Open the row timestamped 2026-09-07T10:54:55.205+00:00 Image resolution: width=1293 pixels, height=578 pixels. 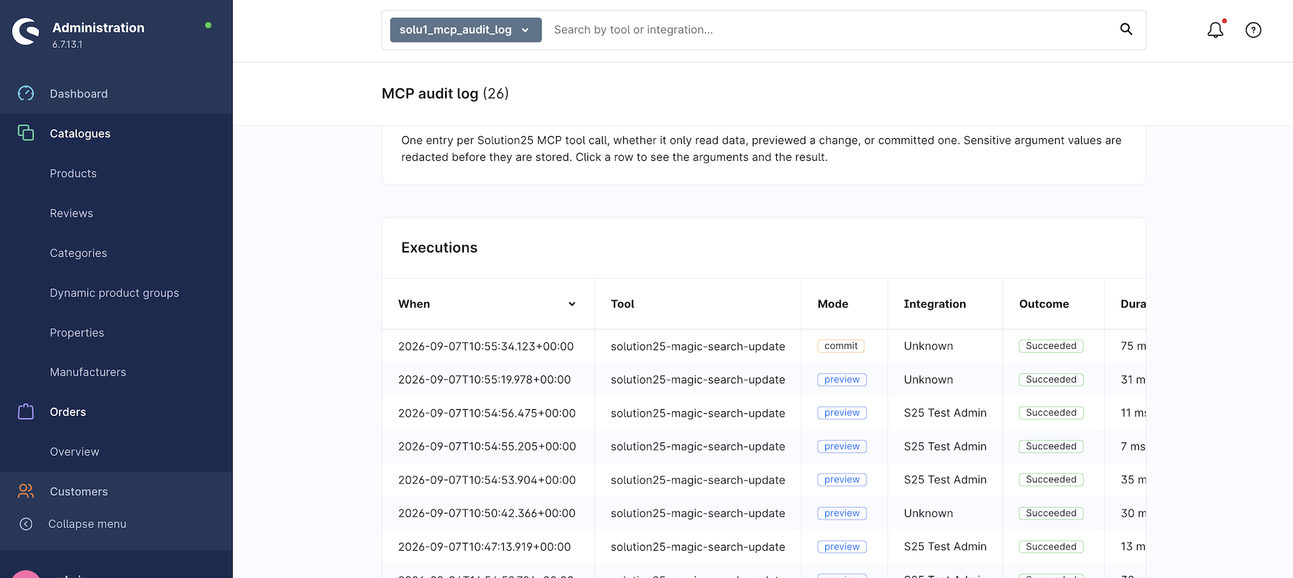(x=764, y=446)
